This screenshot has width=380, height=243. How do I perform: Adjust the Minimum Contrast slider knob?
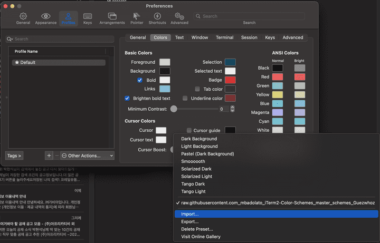[174, 109]
